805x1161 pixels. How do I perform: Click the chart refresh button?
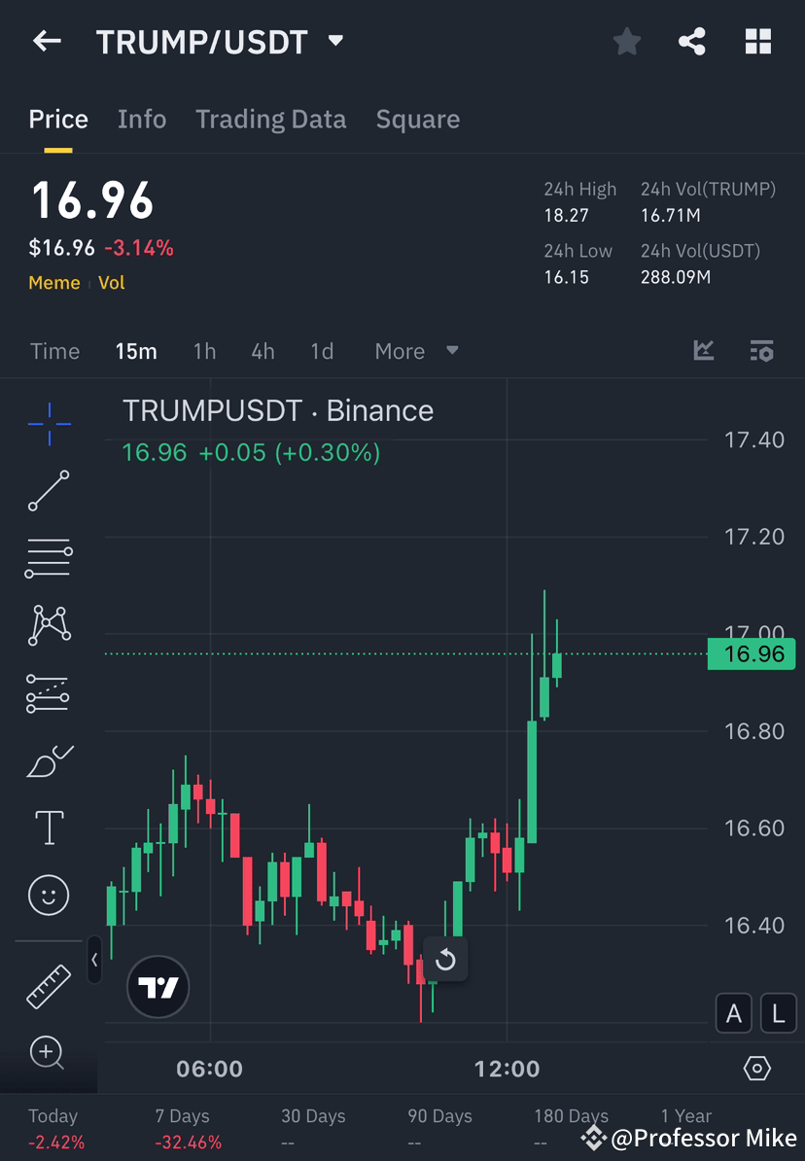(x=446, y=960)
